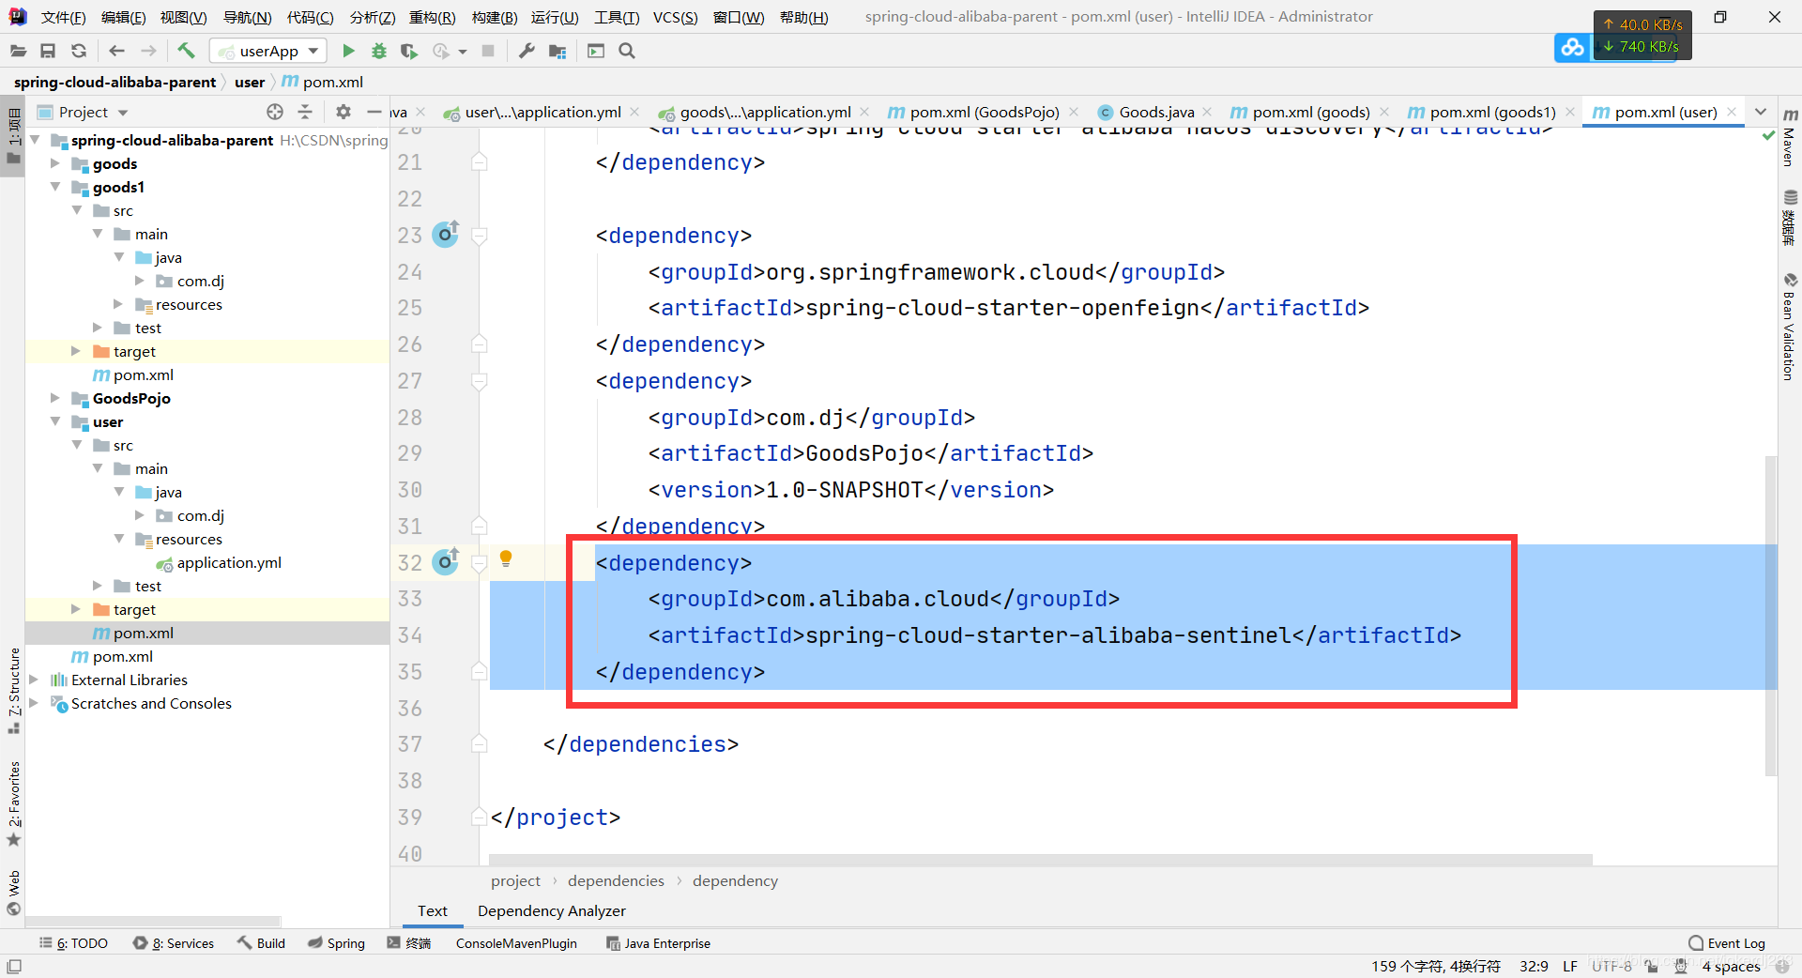
Task: Collapse the goods1 module folder
Action: 55,187
